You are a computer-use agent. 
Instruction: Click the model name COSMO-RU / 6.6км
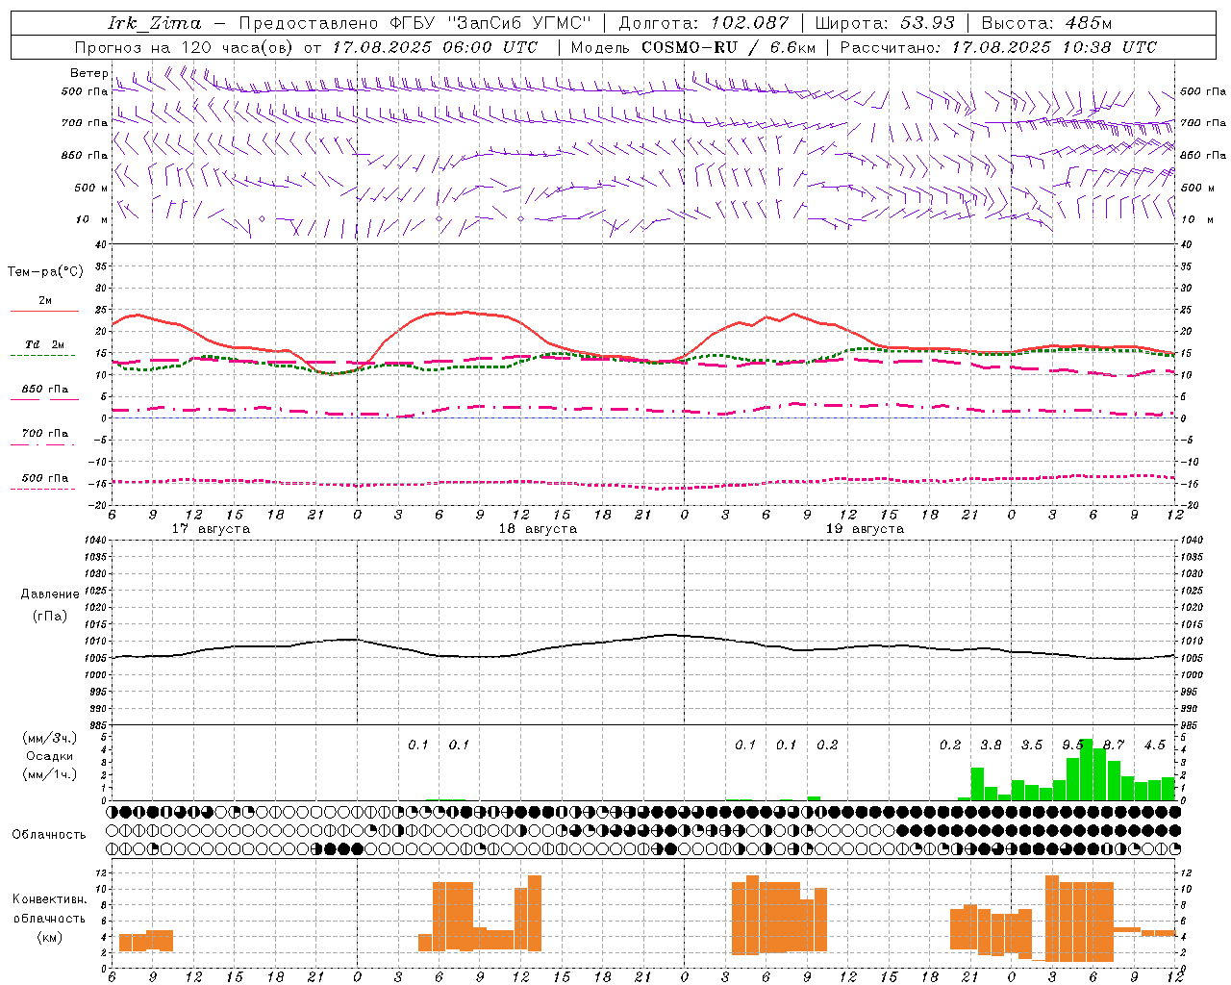point(728,47)
